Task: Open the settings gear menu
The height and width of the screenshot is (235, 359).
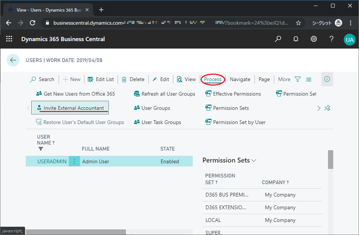Action: point(314,39)
